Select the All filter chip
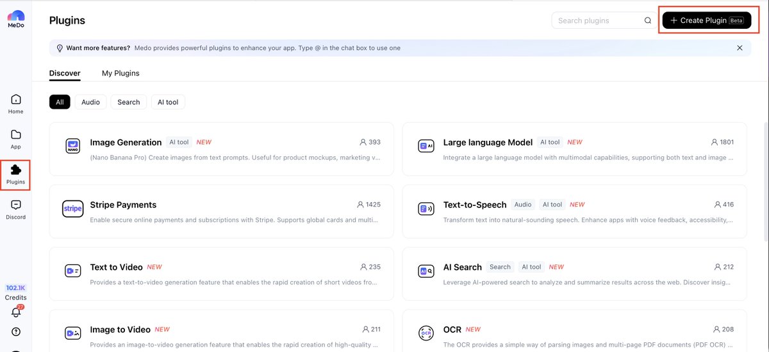The width and height of the screenshot is (769, 352). (60, 102)
